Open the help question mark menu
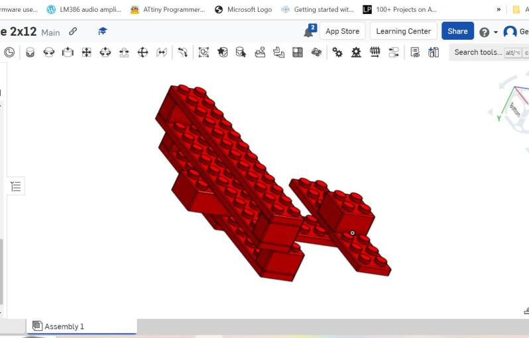Image resolution: width=529 pixels, height=338 pixels. [484, 32]
